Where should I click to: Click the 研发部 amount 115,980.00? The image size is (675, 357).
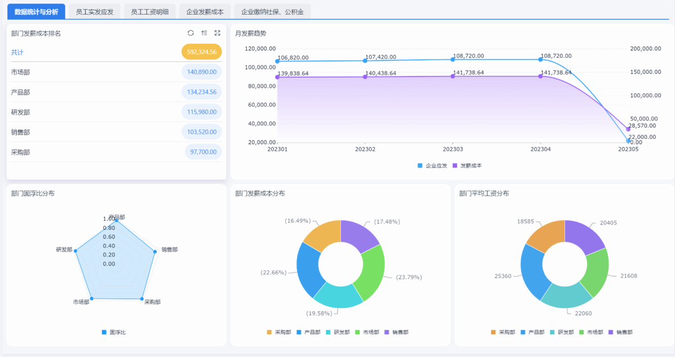[201, 112]
